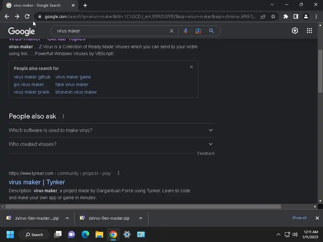Open the volume icon in the tray

[295, 234]
